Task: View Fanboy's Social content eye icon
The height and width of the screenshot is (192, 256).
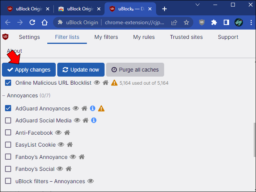Action: pos(60,169)
